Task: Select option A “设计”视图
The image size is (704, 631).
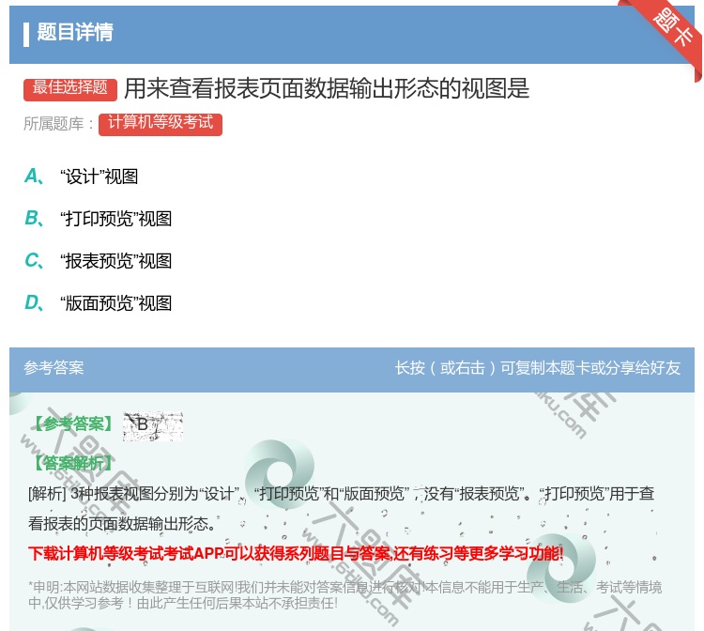Action: point(81,176)
